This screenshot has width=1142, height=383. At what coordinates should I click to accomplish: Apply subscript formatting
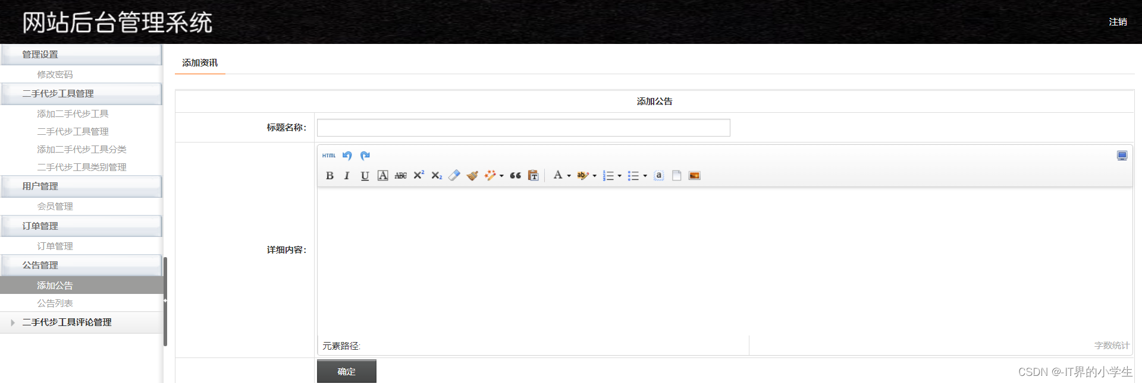(x=437, y=176)
